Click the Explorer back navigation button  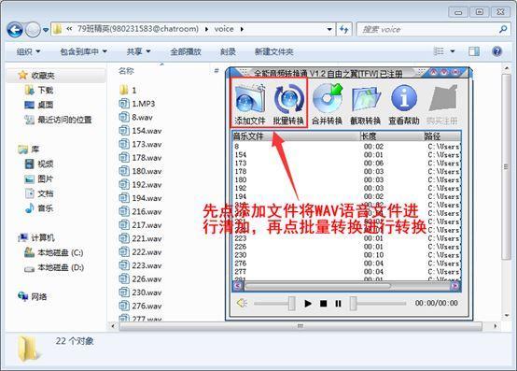15,30
